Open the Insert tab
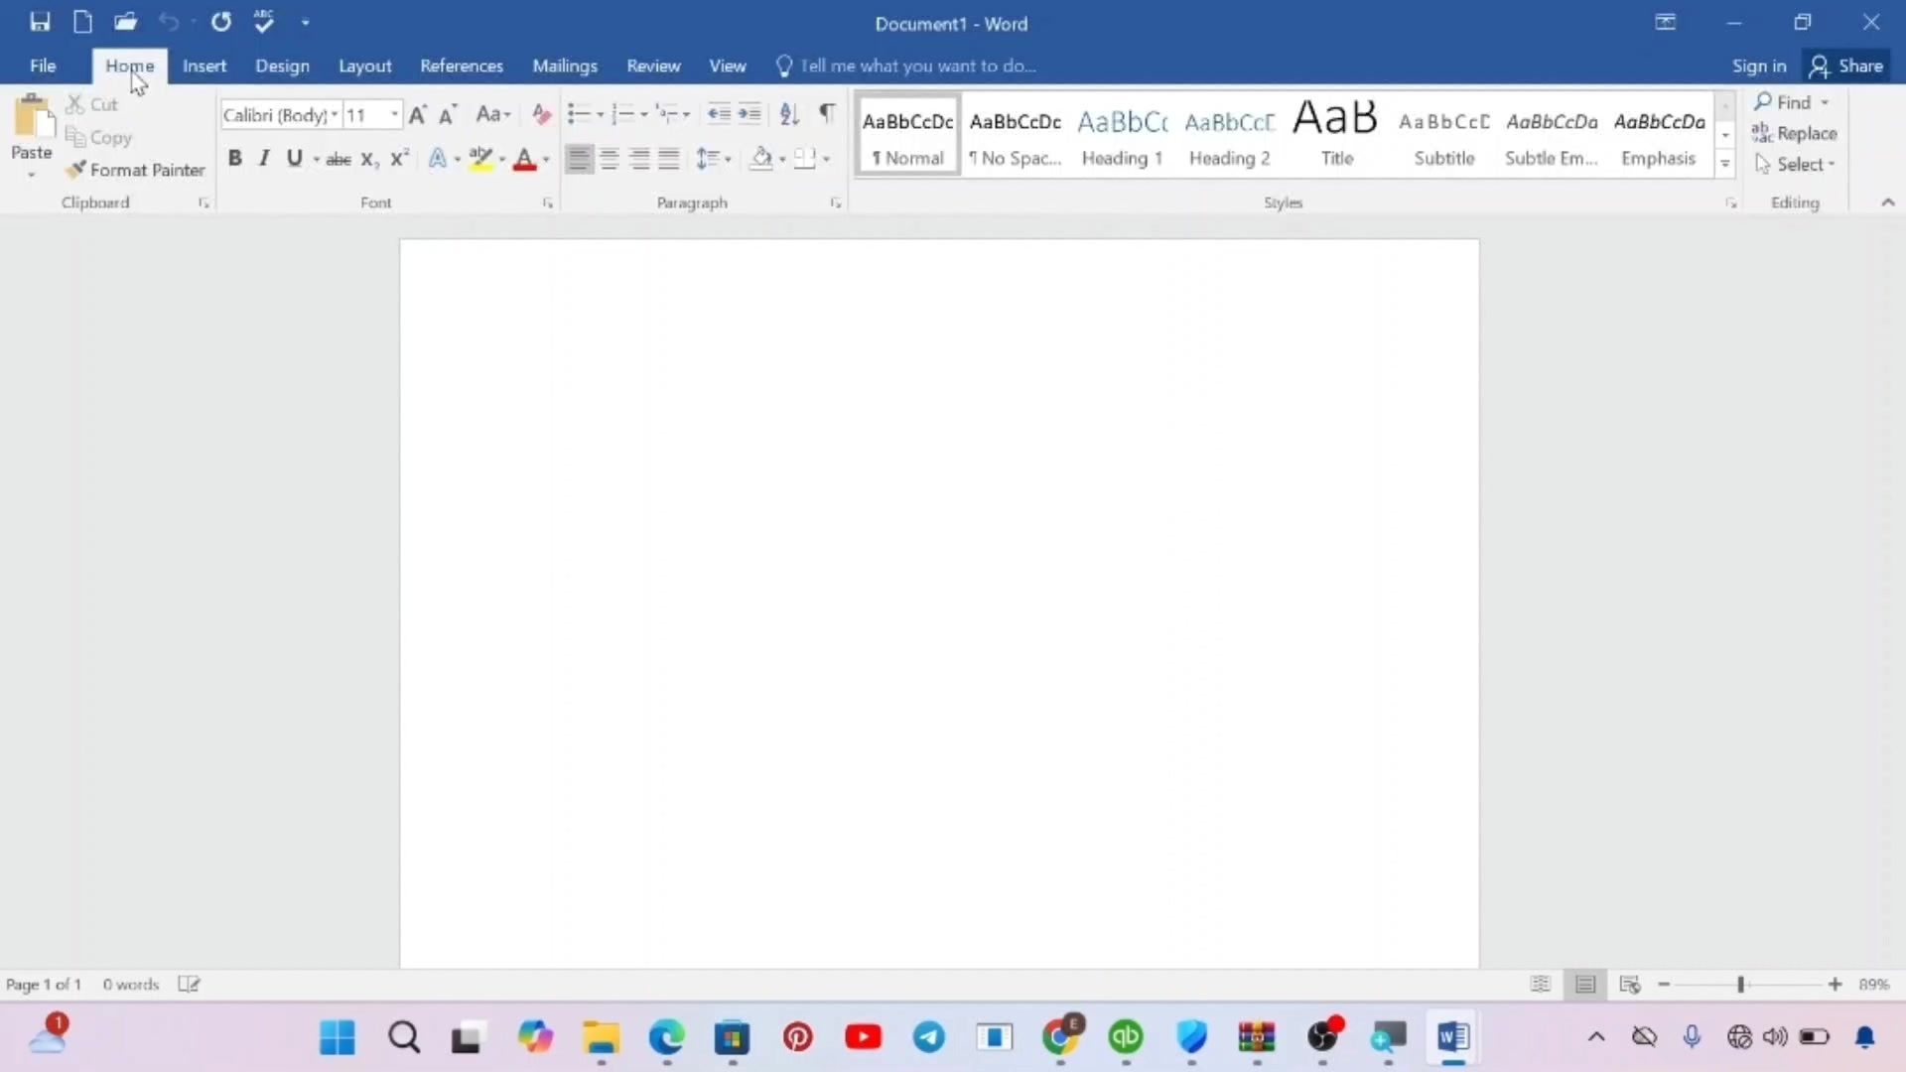 pos(204,66)
